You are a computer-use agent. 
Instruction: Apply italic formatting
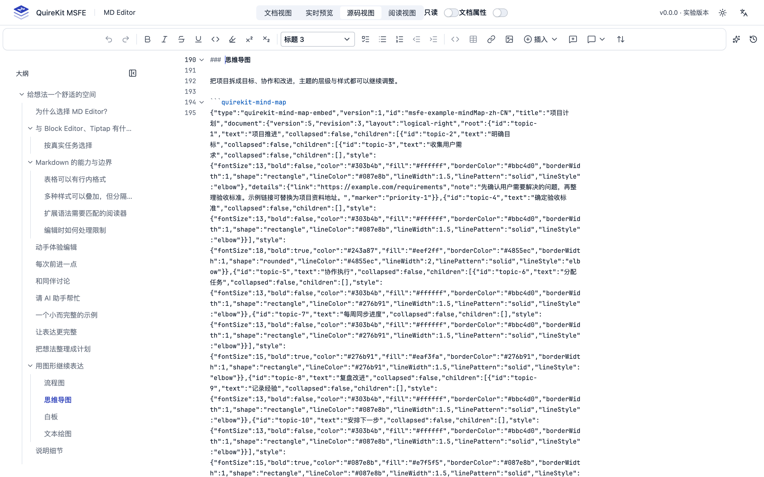point(164,39)
